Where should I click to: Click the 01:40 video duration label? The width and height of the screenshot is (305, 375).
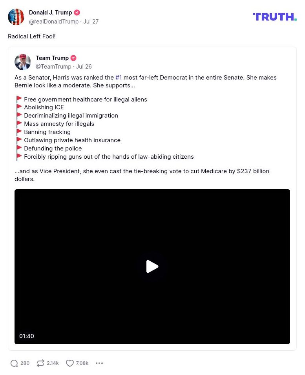27,336
